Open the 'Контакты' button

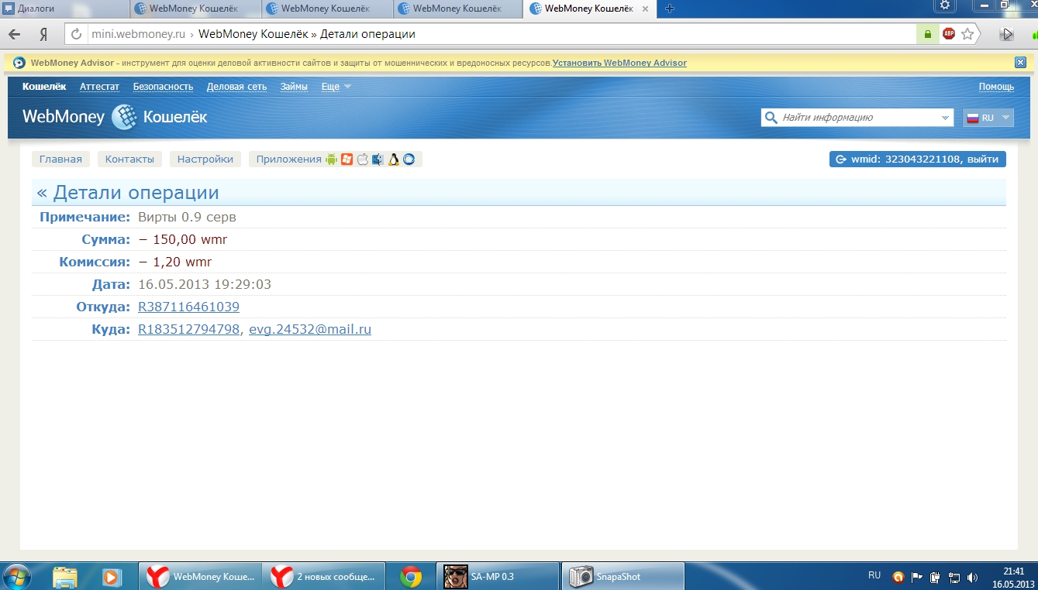point(129,160)
